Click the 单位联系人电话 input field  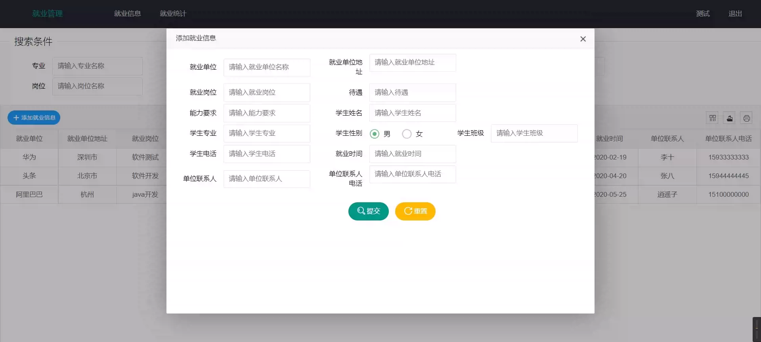point(412,174)
